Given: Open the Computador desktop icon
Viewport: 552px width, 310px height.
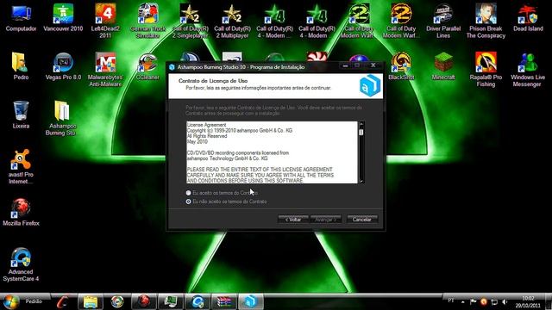Looking at the screenshot, I should pos(21,18).
